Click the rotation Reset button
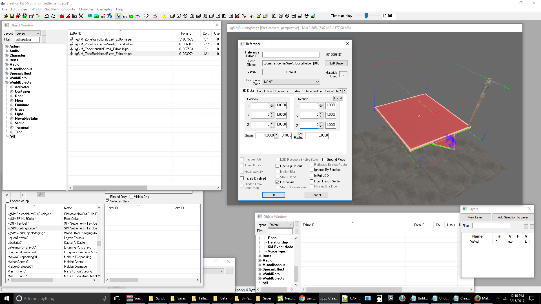 (338, 98)
